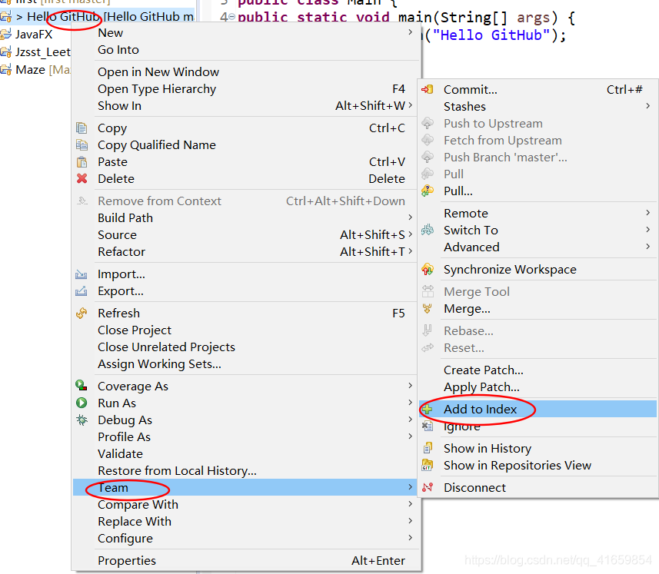Click the green Run As play icon
The height and width of the screenshot is (574, 659).
tap(82, 403)
